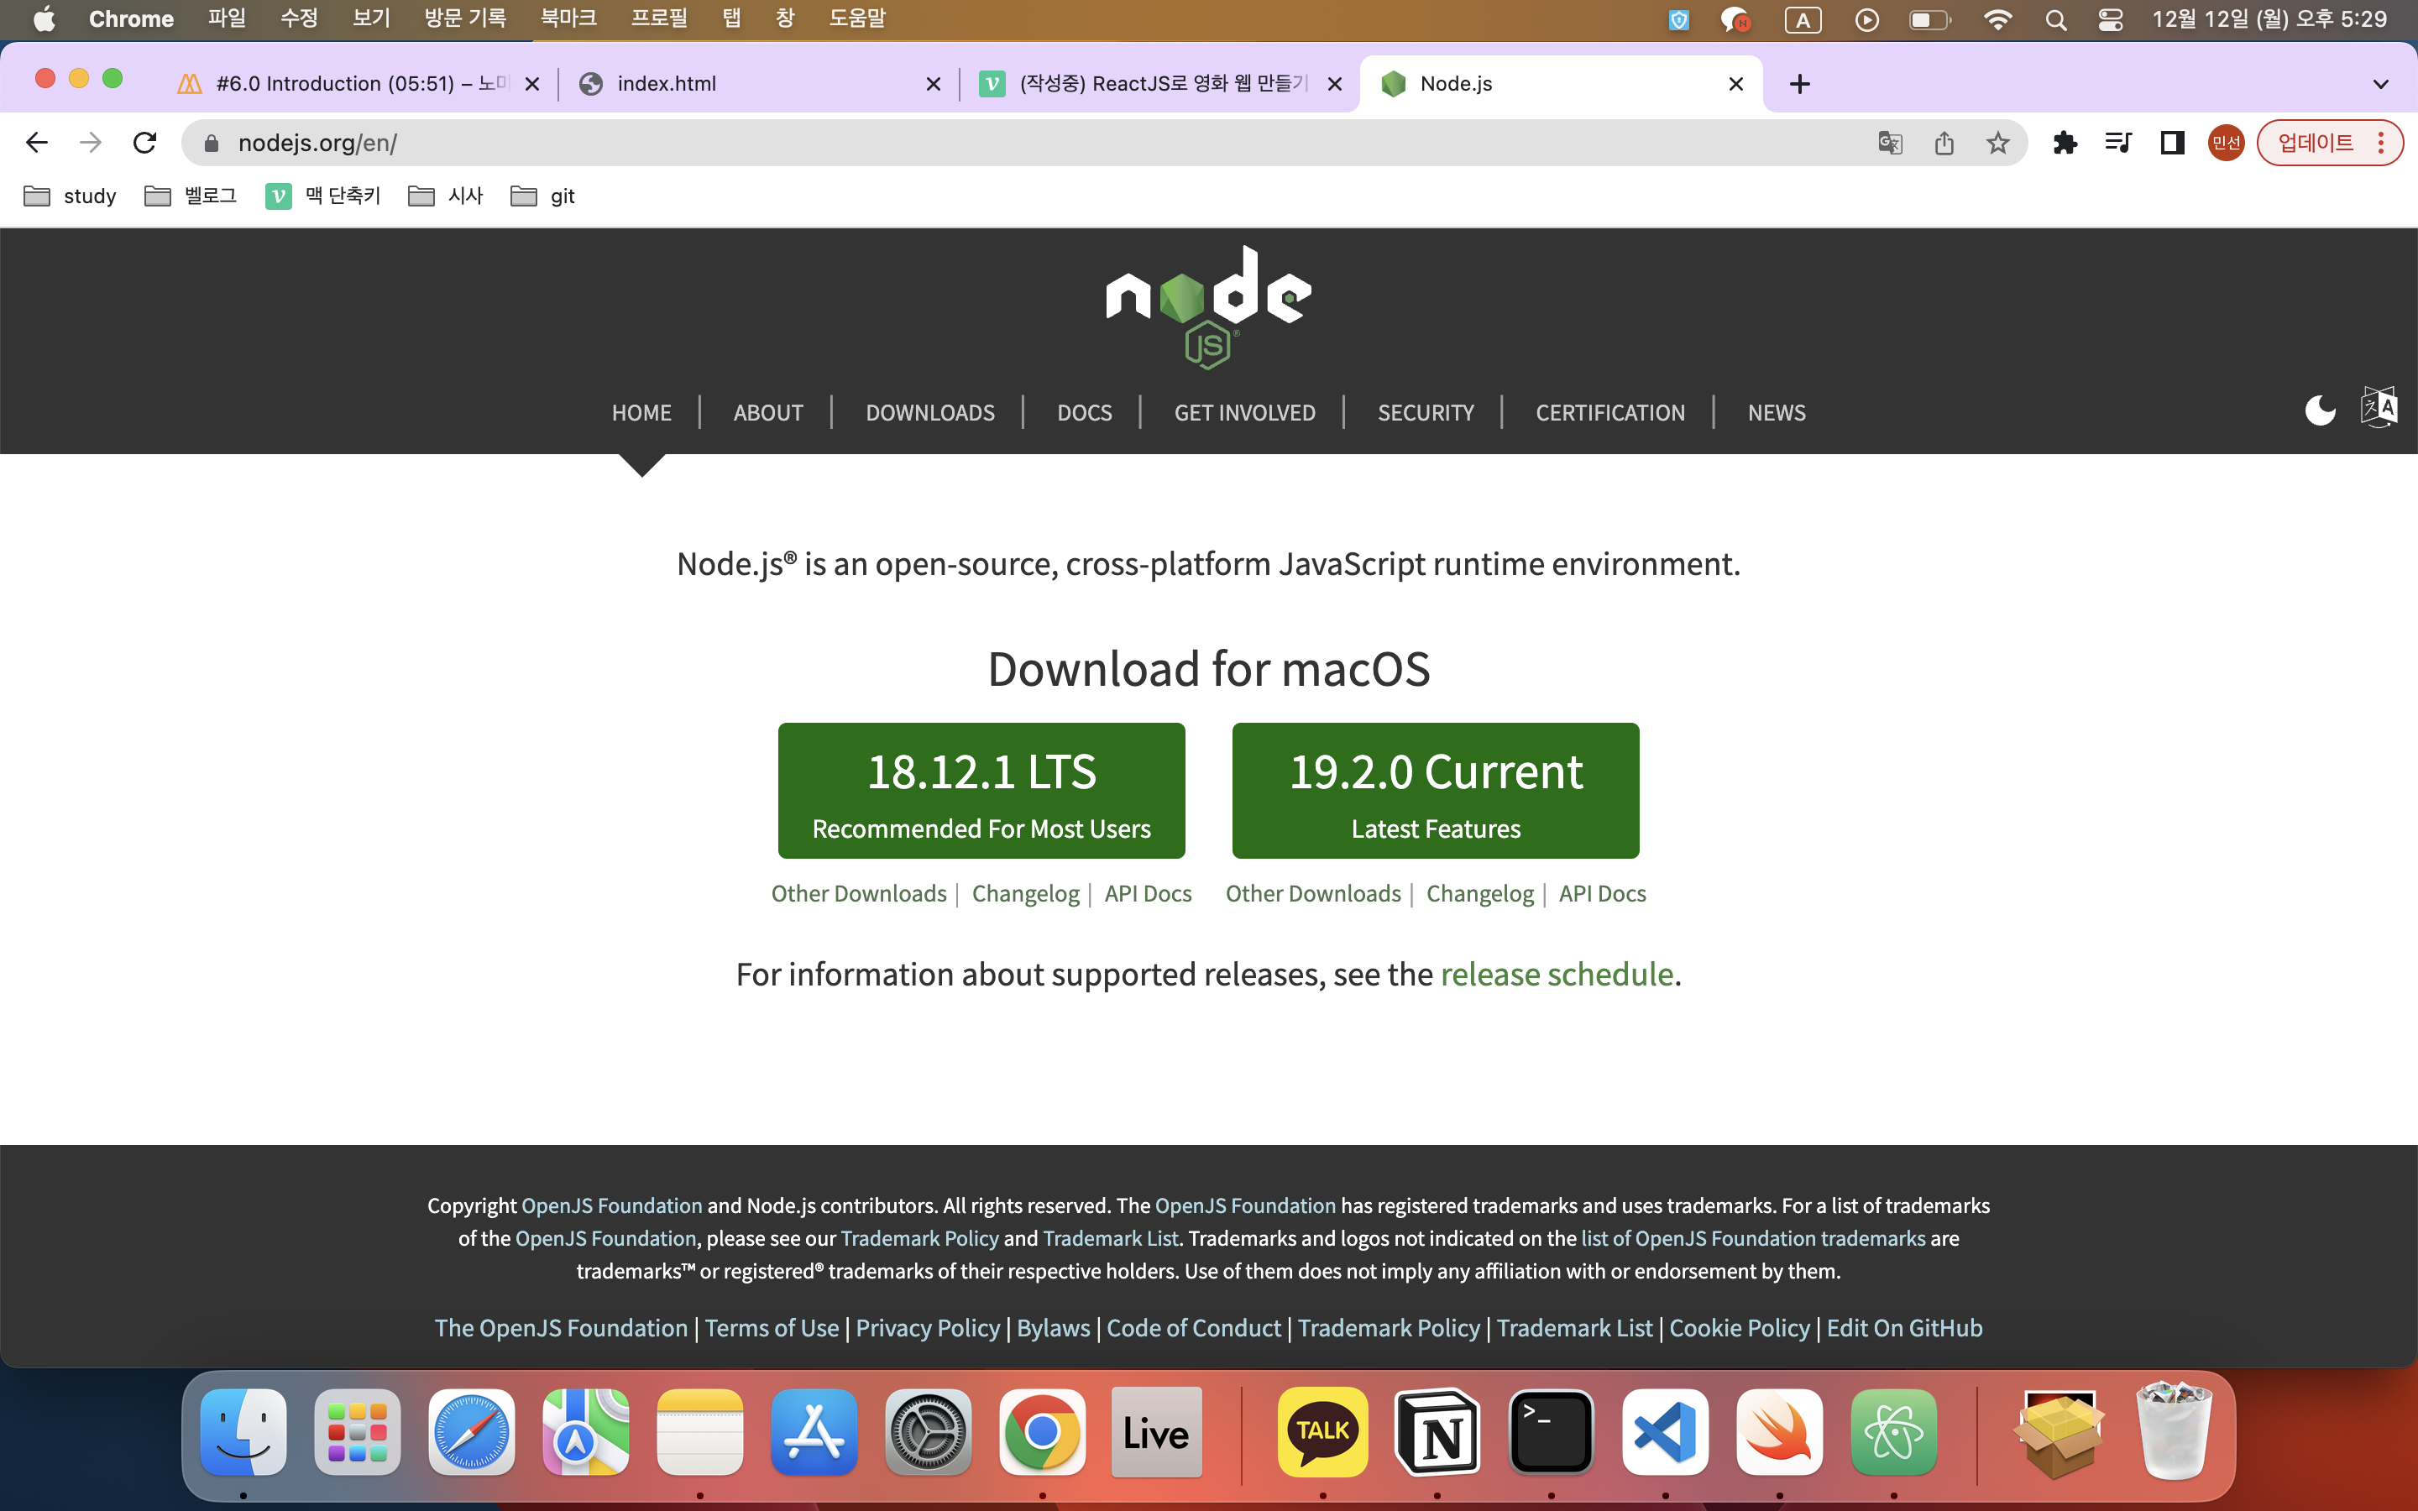
Task: Open a new tab with plus
Action: (1799, 84)
